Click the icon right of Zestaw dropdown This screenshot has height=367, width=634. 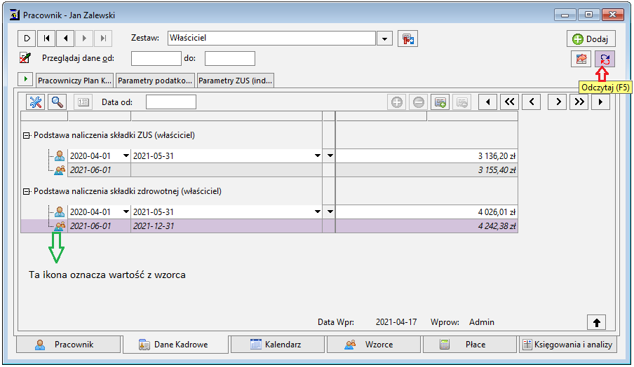click(407, 39)
